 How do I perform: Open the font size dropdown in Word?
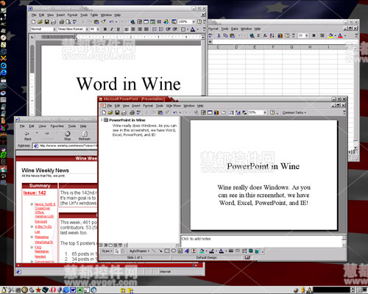click(x=98, y=29)
